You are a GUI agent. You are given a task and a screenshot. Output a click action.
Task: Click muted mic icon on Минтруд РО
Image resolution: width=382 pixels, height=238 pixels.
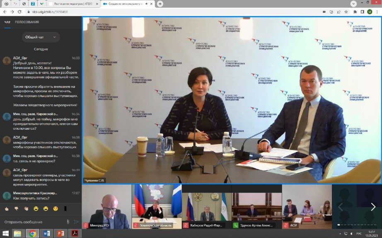(x=86, y=225)
